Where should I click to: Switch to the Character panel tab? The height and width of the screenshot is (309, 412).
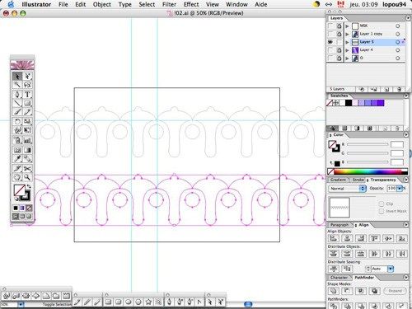[x=339, y=278]
